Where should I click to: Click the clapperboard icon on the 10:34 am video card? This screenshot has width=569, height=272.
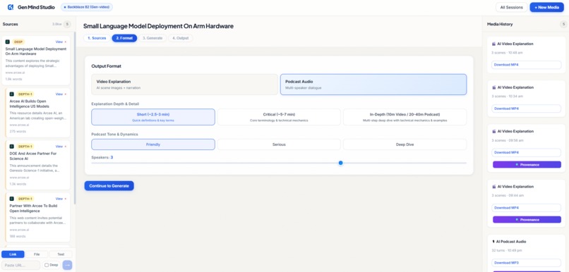[x=493, y=87]
